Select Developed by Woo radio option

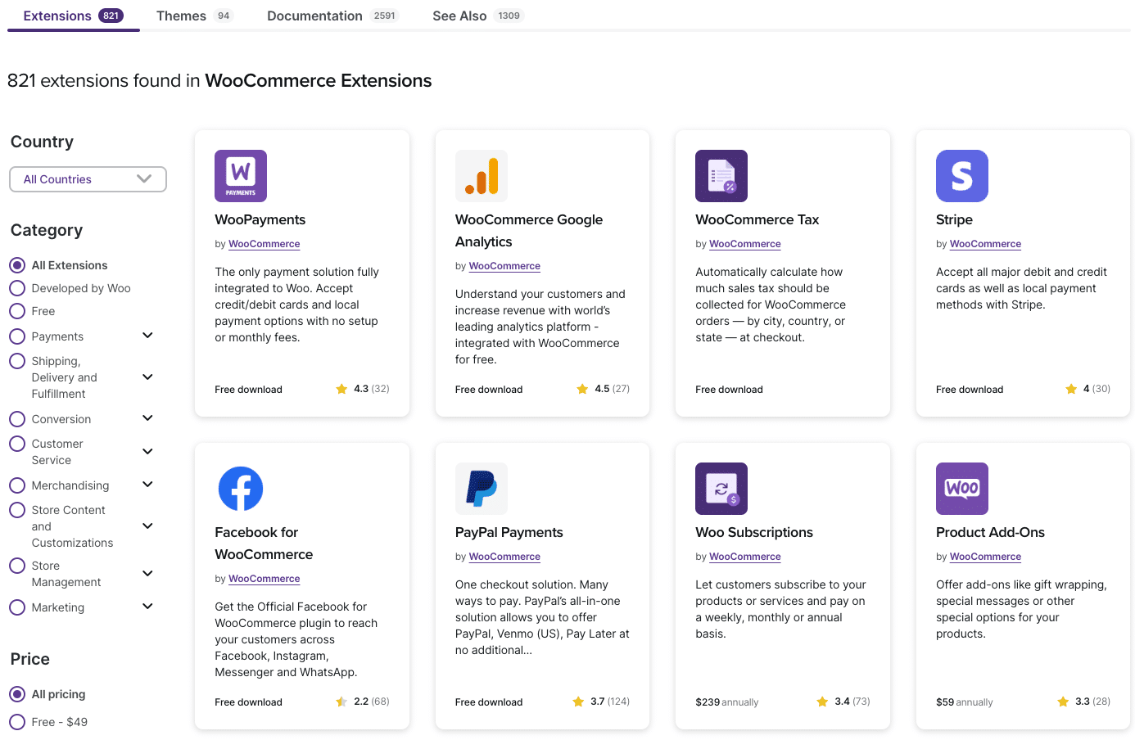coord(17,288)
